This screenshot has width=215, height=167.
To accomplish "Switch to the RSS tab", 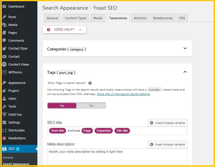I will (x=182, y=18).
